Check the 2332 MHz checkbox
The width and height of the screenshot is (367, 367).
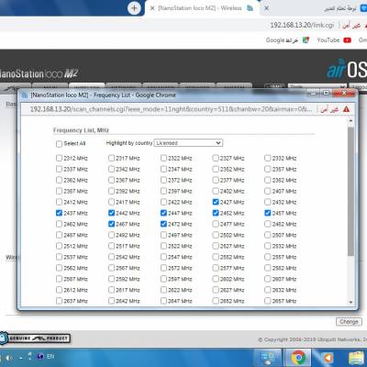[268, 158]
